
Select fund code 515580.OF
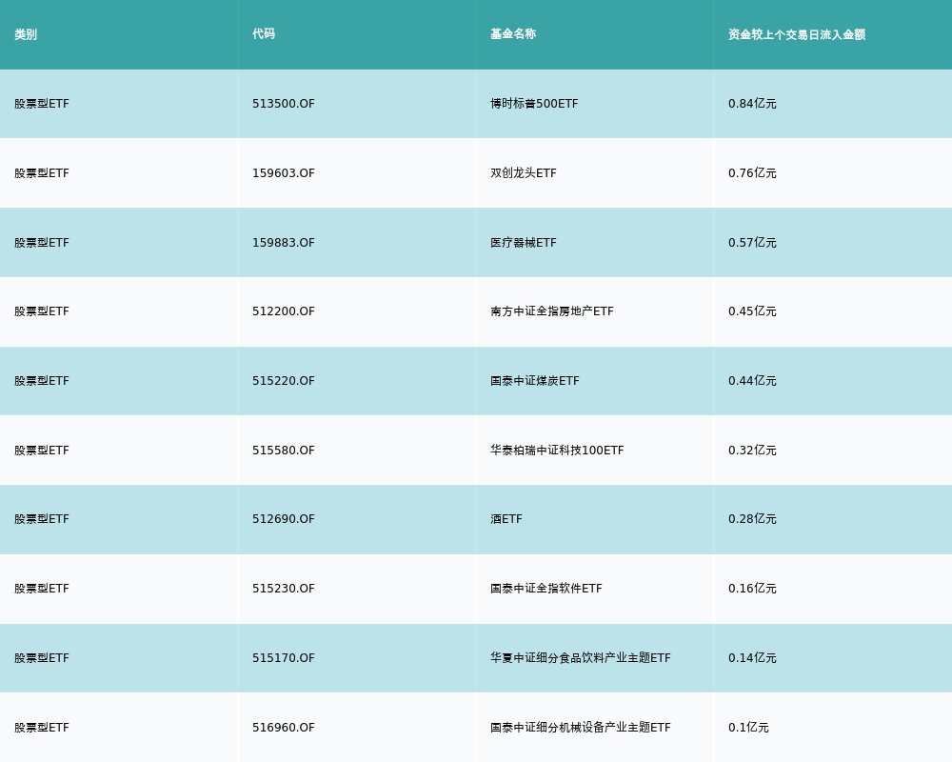coord(284,451)
